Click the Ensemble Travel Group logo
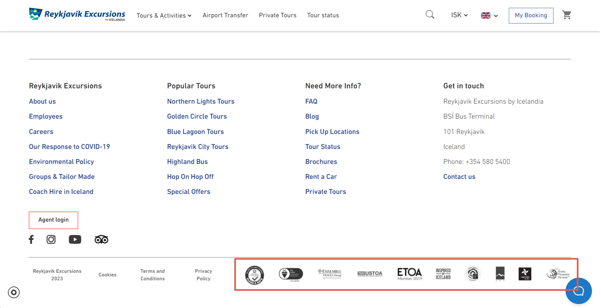 pyautogui.click(x=330, y=274)
